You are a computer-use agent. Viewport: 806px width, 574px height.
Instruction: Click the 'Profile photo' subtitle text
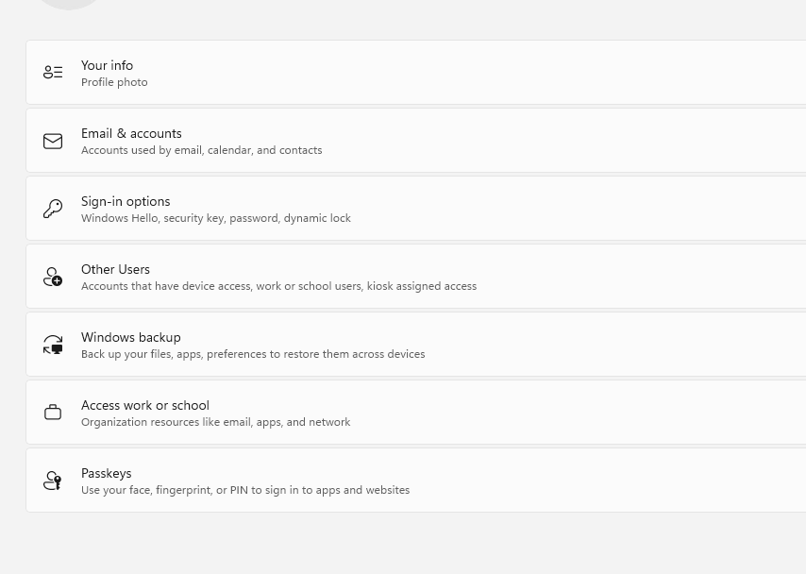click(114, 82)
